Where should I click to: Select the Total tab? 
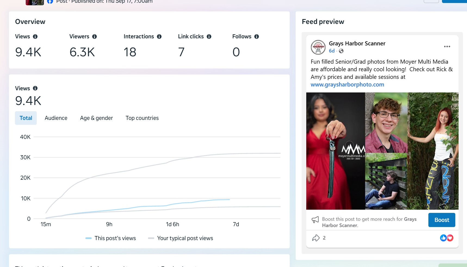coord(26,118)
